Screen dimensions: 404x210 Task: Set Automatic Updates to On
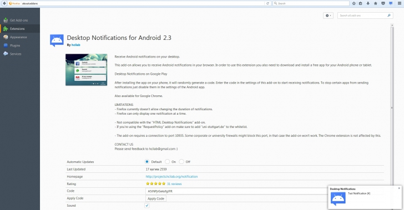coord(168,162)
